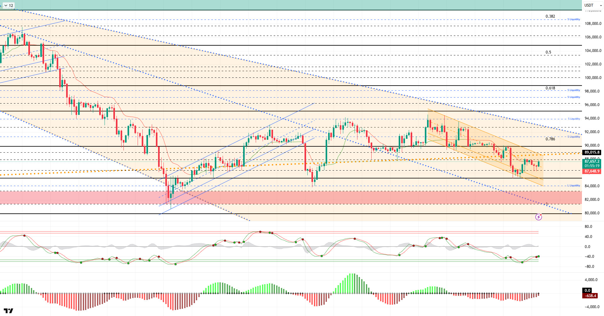
Task: Click the red 87,648.9 price label
Action: [x=592, y=171]
